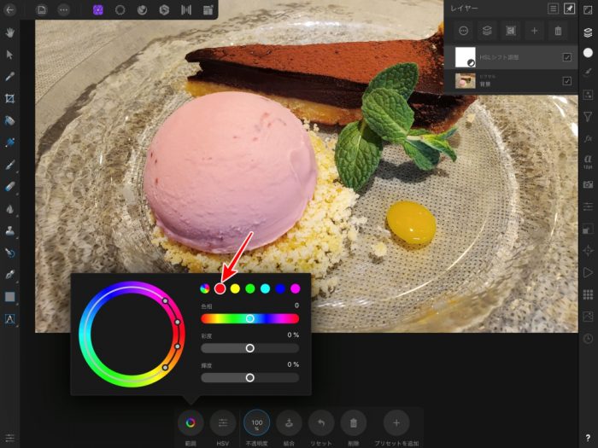Select the View hand tool
Viewport: 598px width, 448px height.
pos(10,32)
